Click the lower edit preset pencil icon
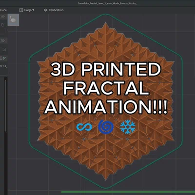195x195 pixels. click(4, 49)
